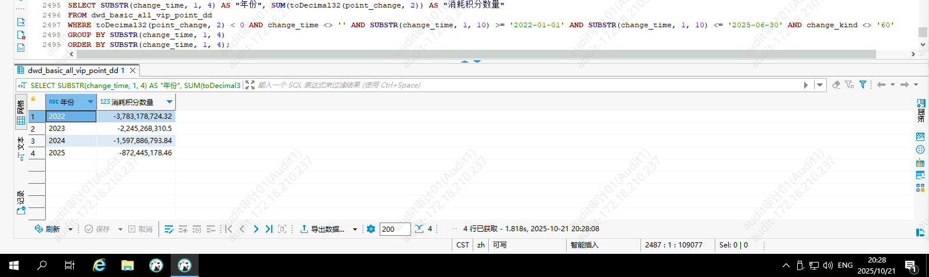Go to next results page arrow
929x277 pixels.
click(256, 229)
